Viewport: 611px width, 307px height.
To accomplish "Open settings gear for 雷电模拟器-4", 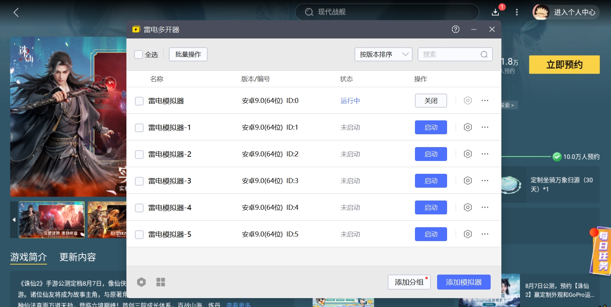I will click(x=467, y=207).
